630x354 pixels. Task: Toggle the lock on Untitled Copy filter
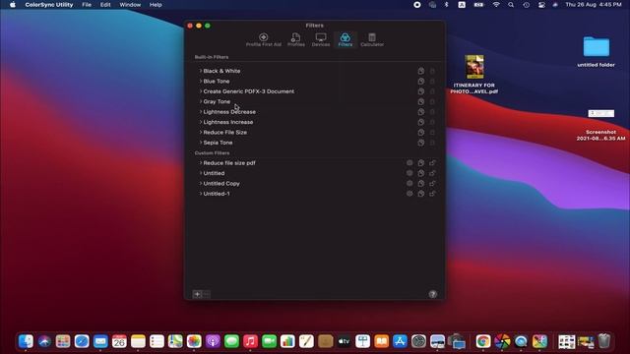(x=432, y=184)
